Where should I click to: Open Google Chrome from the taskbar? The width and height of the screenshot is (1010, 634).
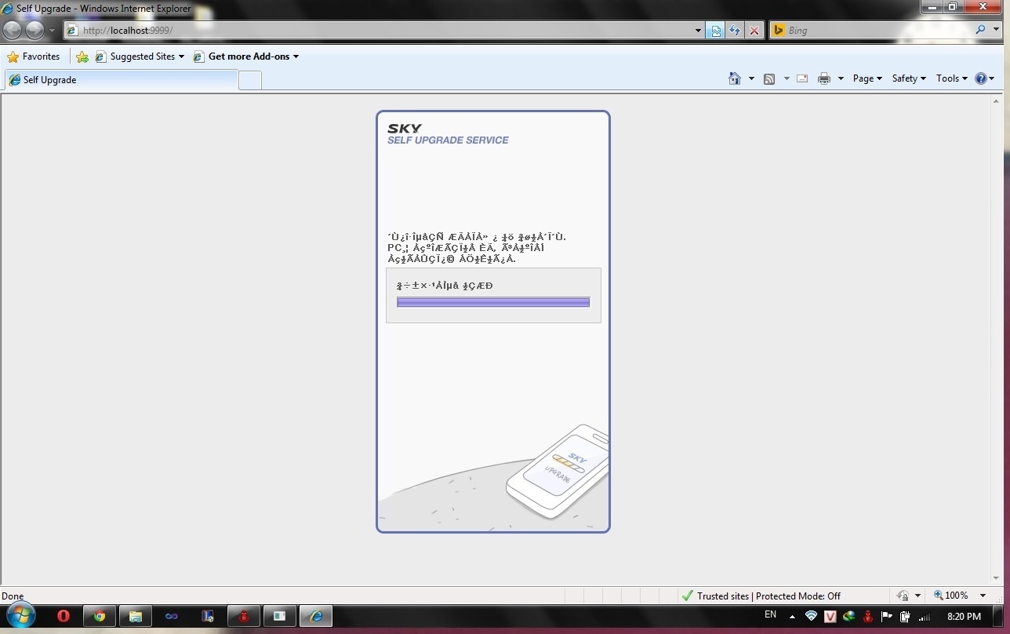pos(100,616)
